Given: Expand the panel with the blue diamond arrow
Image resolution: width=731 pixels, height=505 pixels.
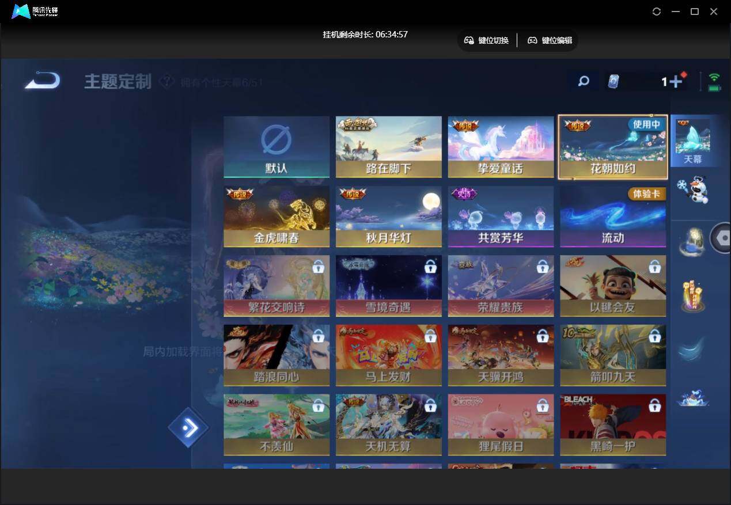Looking at the screenshot, I should [188, 427].
